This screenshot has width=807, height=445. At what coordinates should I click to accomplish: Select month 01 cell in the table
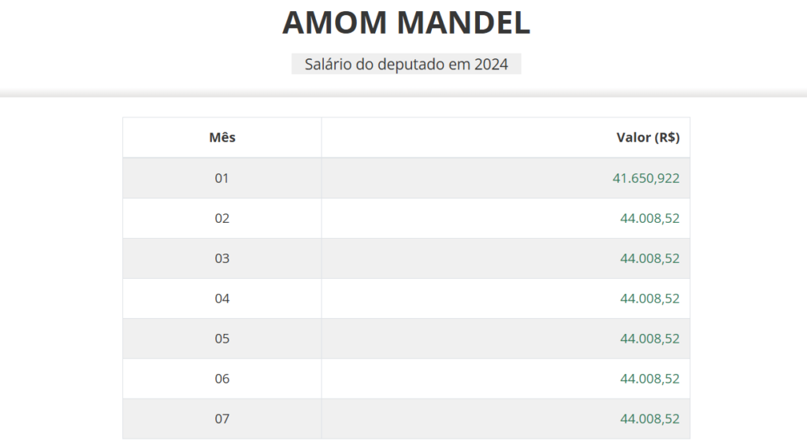pos(222,178)
